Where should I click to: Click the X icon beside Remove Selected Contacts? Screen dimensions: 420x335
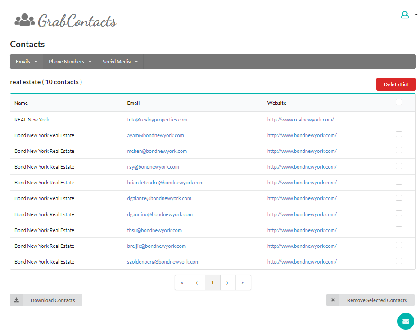click(x=333, y=300)
